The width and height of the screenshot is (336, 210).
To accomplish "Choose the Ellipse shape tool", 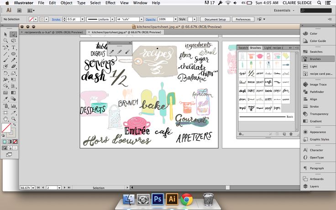I will [x=14, y=54].
